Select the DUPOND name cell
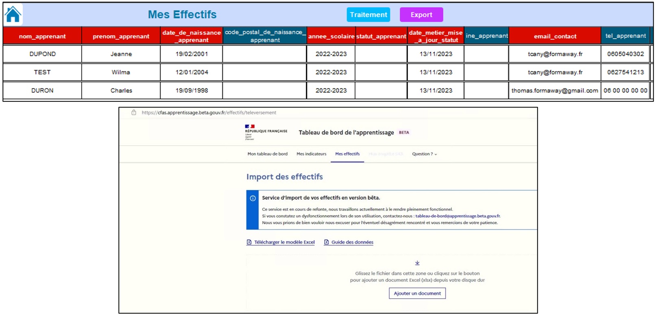 [42, 54]
